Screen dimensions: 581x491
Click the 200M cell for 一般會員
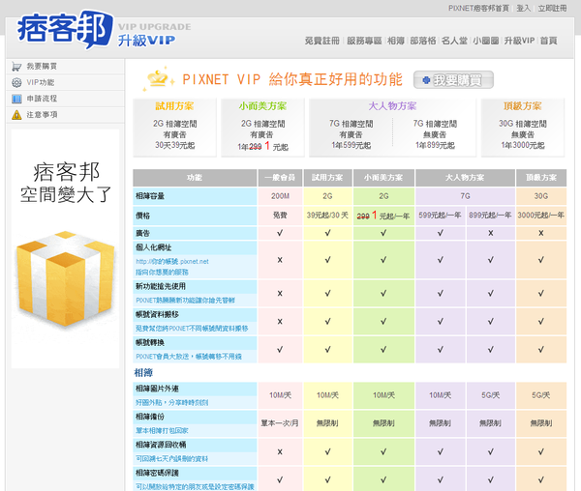click(280, 196)
